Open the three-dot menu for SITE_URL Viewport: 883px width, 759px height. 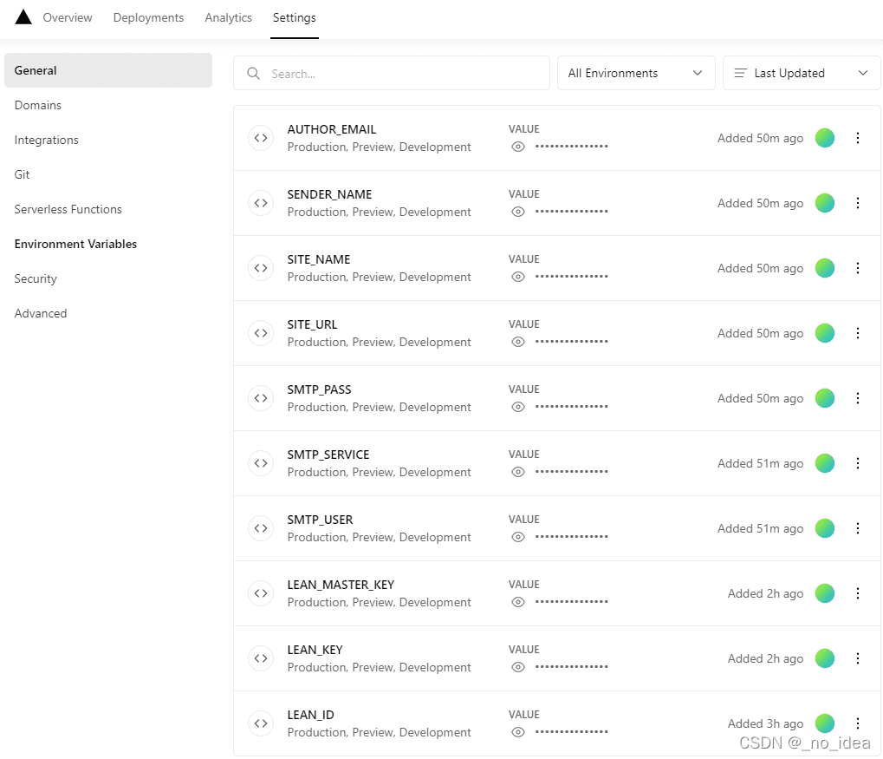click(858, 333)
